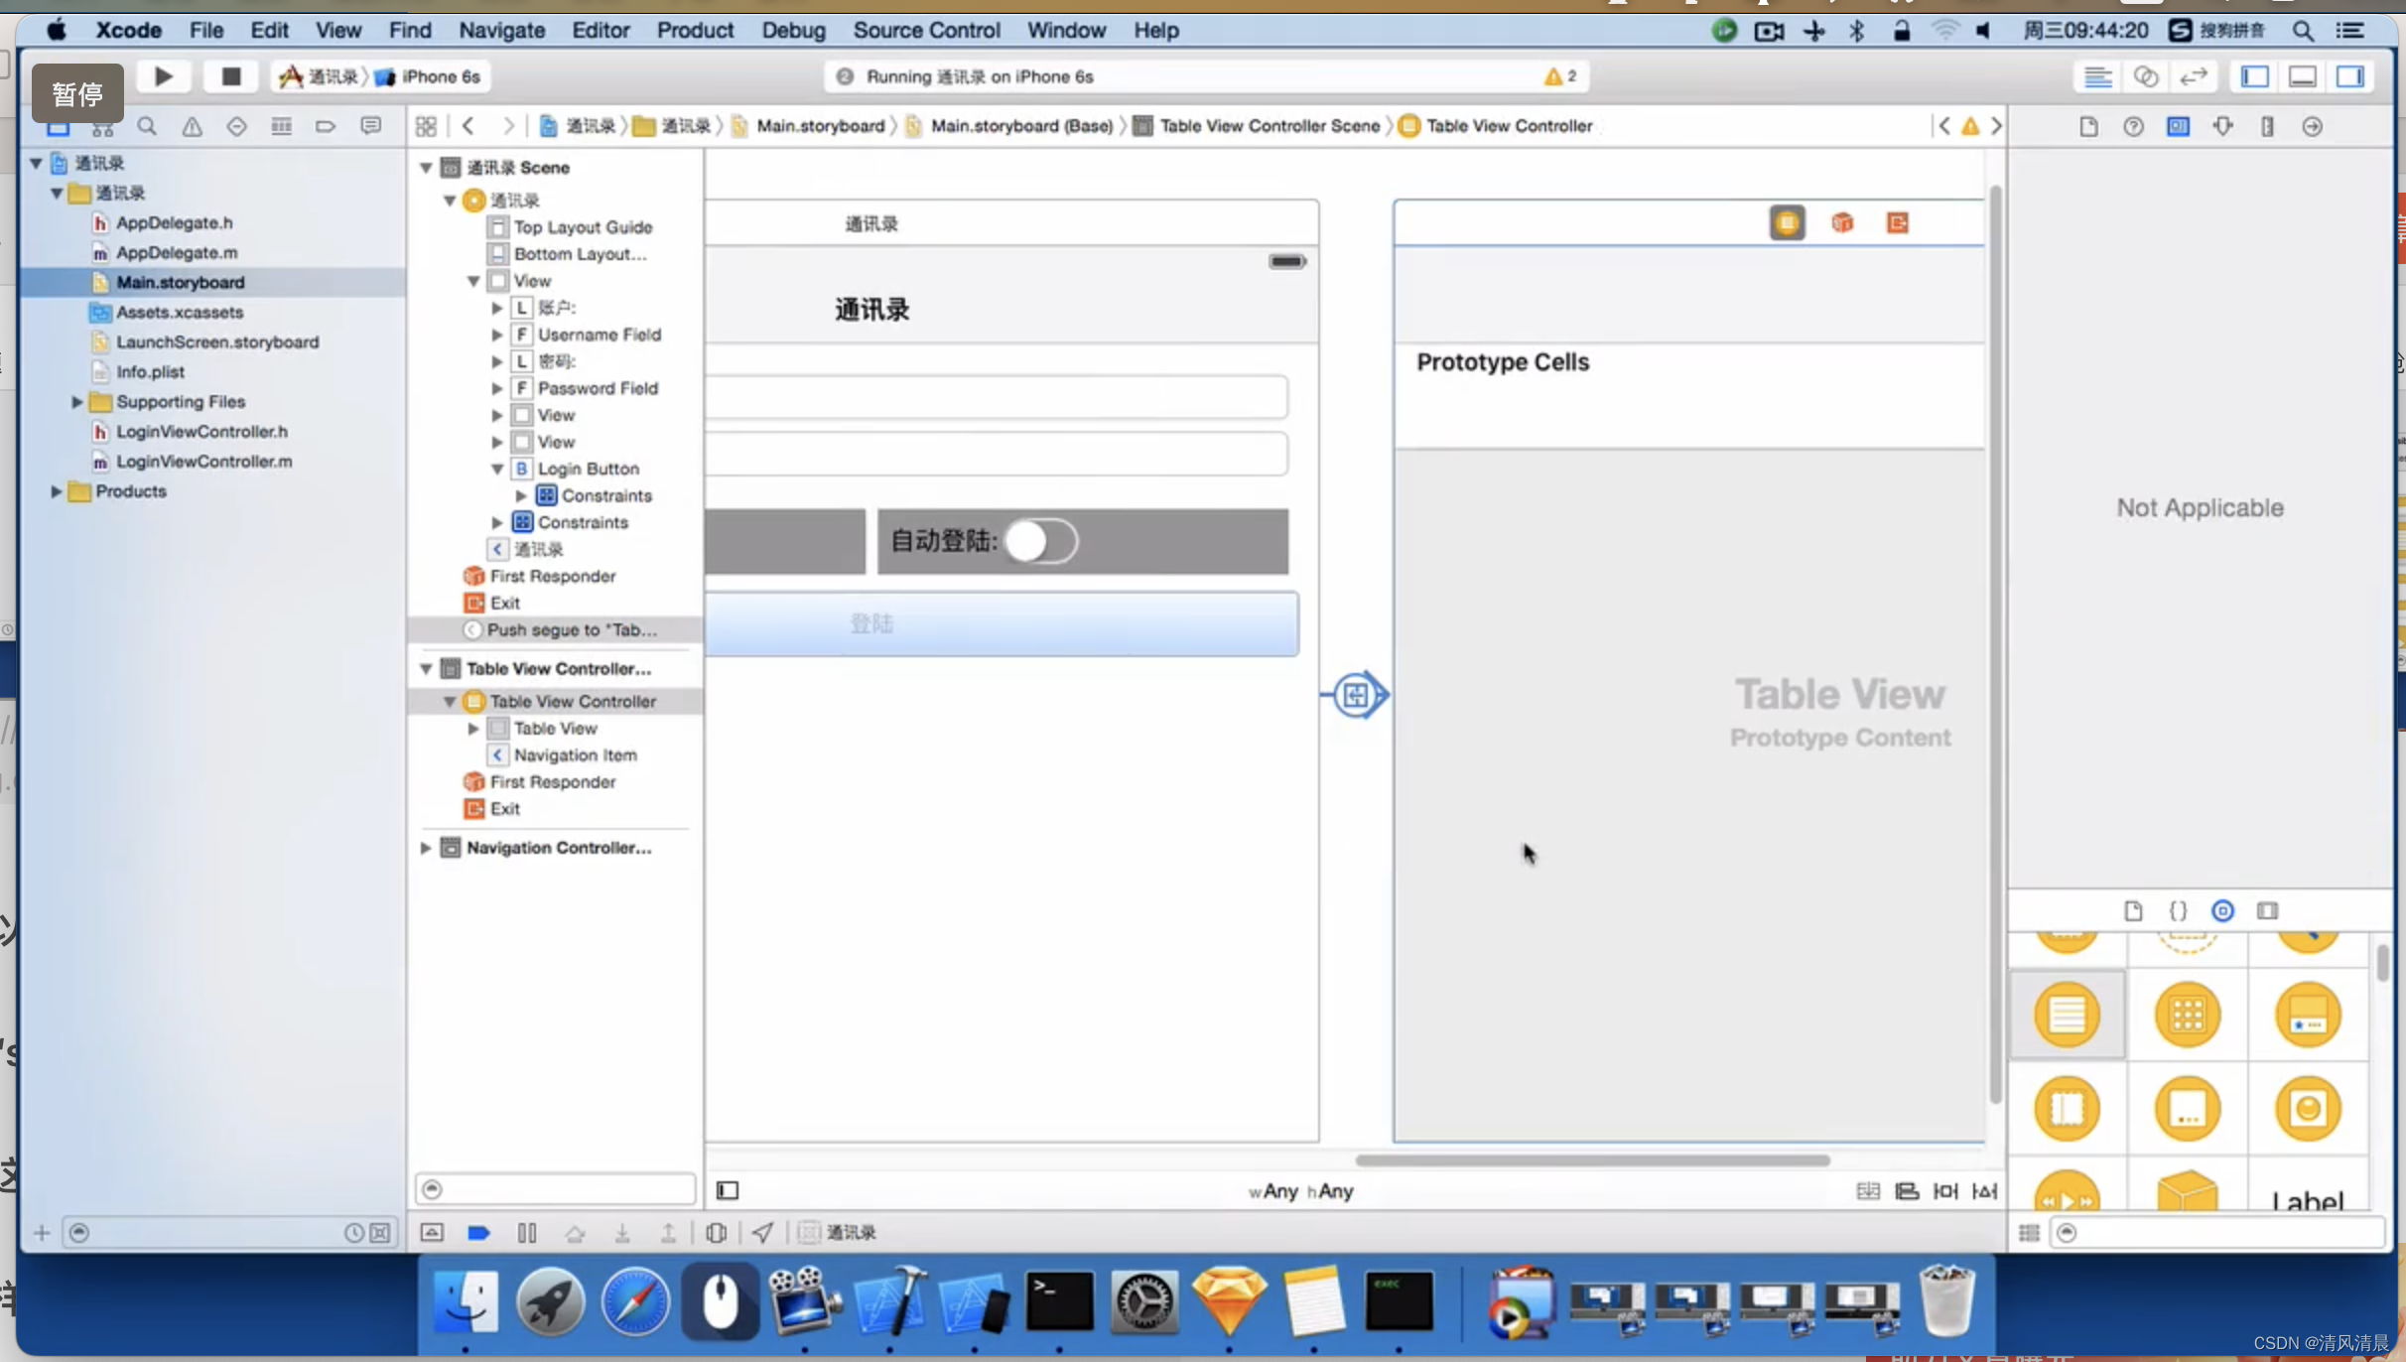
Task: Select AppDelegate.h in navigator
Action: coord(174,222)
